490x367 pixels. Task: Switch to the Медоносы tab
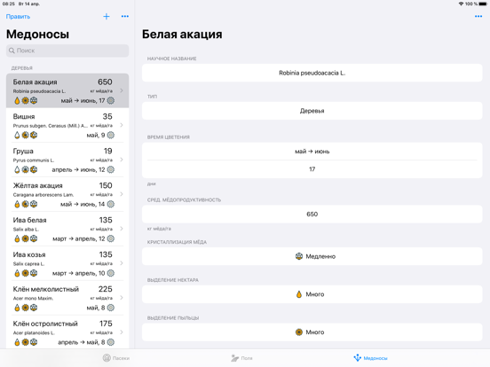coord(370,358)
